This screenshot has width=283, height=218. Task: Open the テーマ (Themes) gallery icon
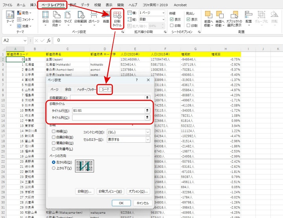point(10,18)
